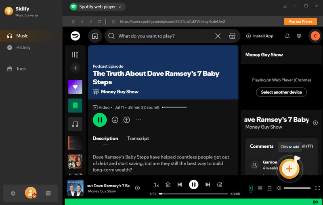The width and height of the screenshot is (323, 205).
Task: Open the Spotify profile avatar 'C'
Action: pos(315,36)
